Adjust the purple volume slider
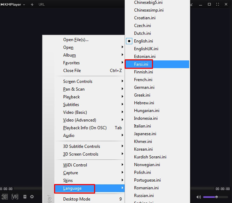The image size is (232, 203). [x=216, y=197]
